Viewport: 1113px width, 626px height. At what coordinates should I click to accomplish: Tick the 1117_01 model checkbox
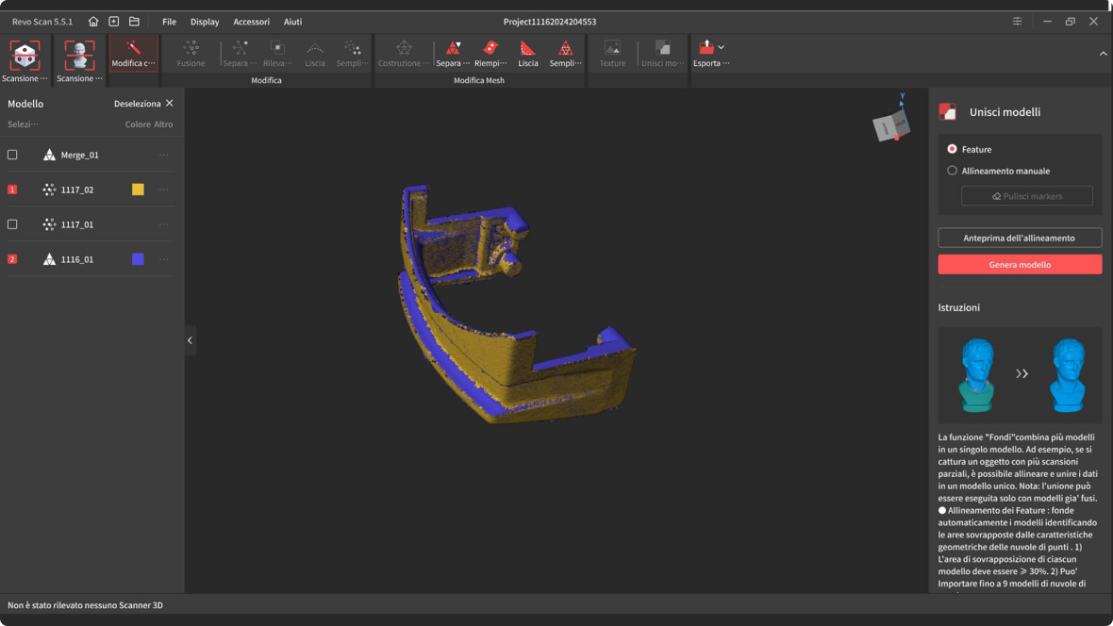tap(12, 224)
